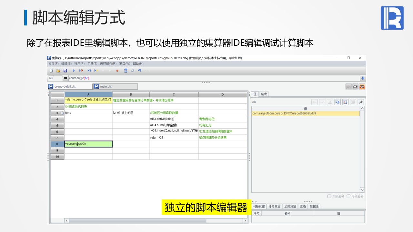Open the 编辑(E) menu
Viewport: 413px width, 232px height.
coord(66,64)
